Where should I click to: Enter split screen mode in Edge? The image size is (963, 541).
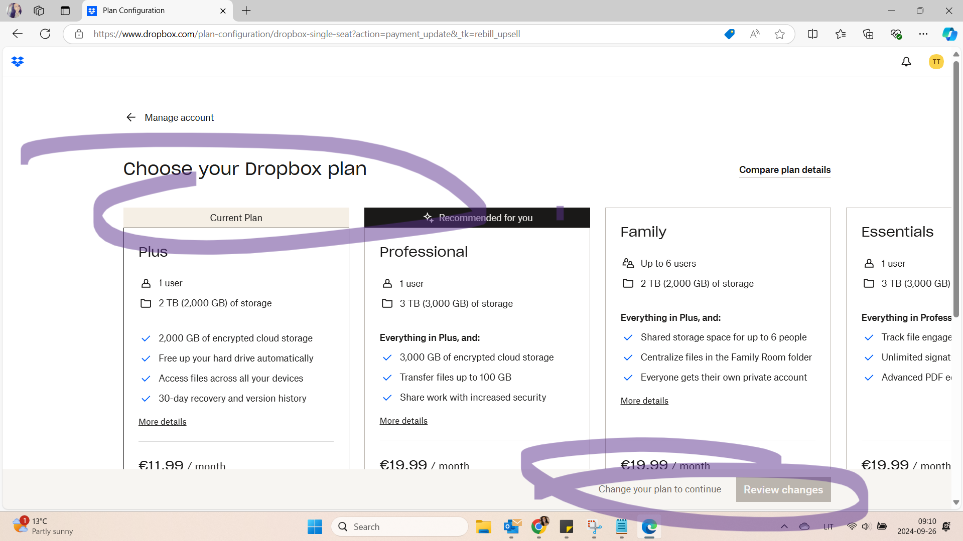coord(812,34)
